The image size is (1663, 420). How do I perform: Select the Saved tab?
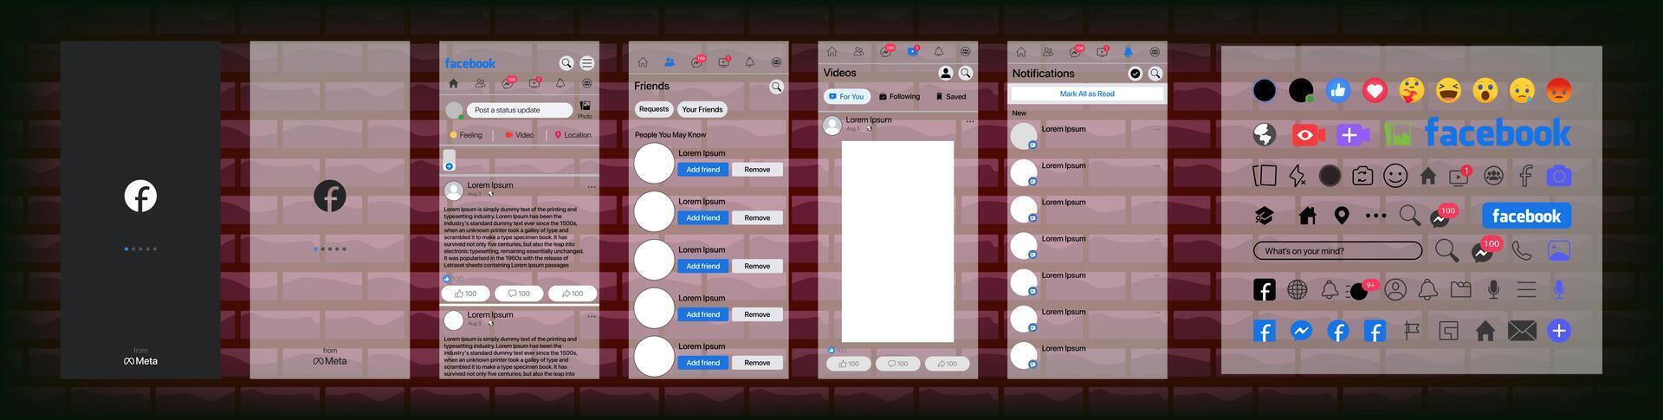pos(951,97)
